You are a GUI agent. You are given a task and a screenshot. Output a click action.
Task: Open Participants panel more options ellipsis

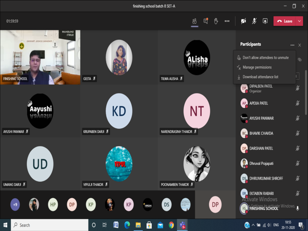(292, 45)
